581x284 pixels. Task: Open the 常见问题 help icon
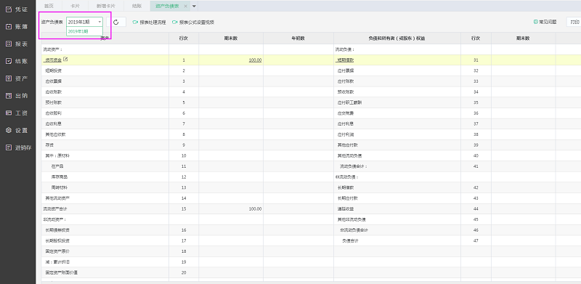tap(535, 22)
